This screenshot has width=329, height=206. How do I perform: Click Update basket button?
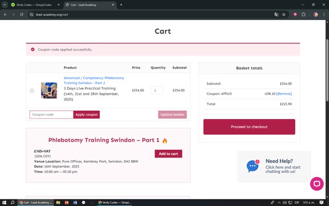click(x=172, y=114)
